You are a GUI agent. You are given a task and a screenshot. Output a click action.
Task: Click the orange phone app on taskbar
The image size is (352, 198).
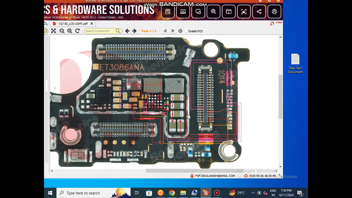(x=160, y=193)
